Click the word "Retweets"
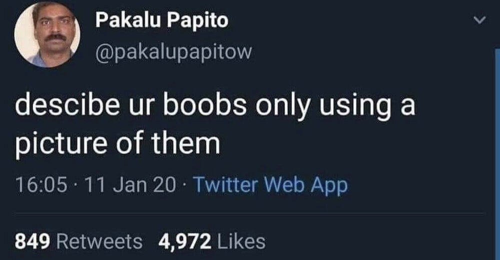The height and width of the screenshot is (260, 500). [x=99, y=241]
